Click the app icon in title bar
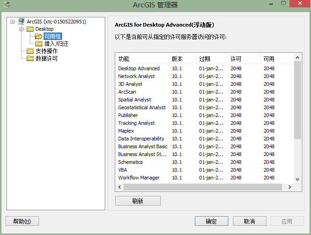Viewport: 311px width, 235px height. pos(6,5)
